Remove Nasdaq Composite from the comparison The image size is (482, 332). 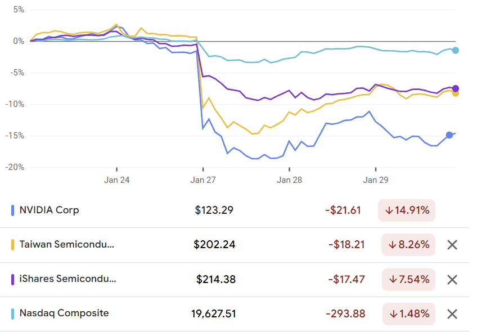[452, 314]
